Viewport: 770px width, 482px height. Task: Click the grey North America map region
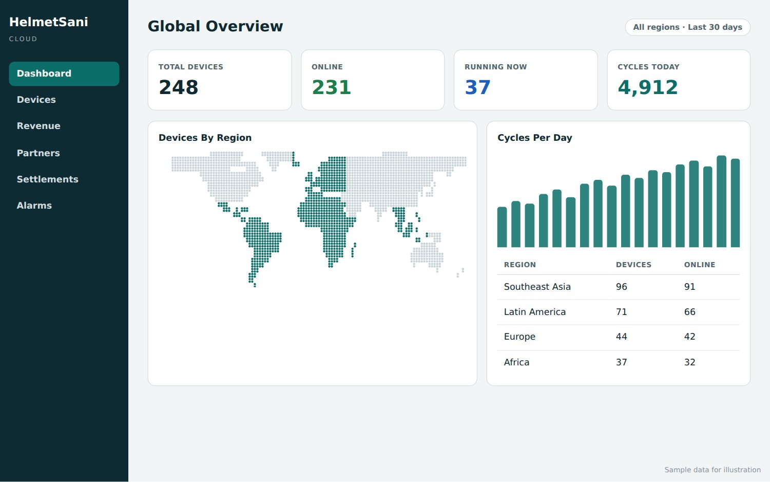226,177
